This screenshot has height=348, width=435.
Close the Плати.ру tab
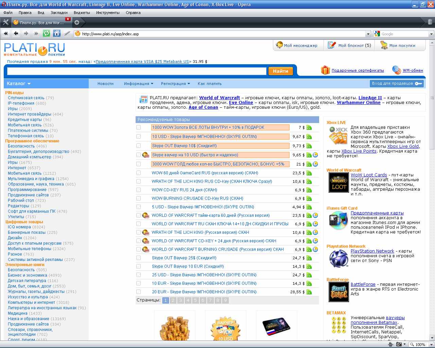[68, 19]
